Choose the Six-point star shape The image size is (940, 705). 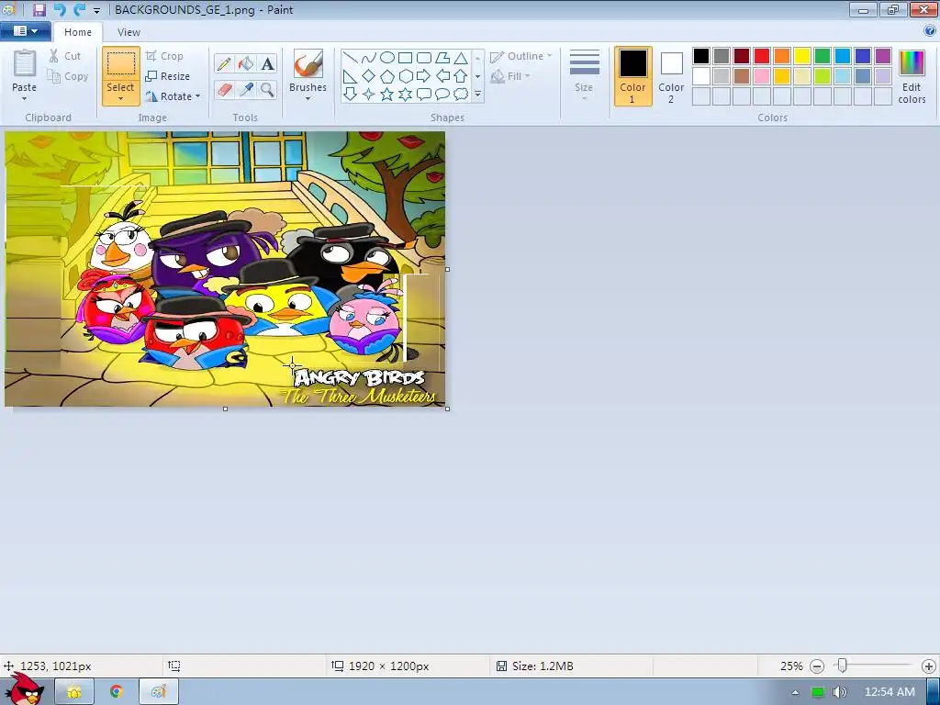pos(405,95)
